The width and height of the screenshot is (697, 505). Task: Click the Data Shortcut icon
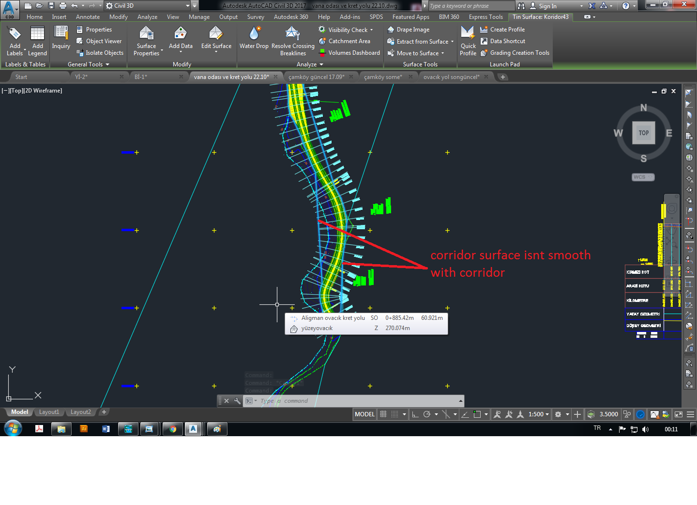click(x=484, y=41)
